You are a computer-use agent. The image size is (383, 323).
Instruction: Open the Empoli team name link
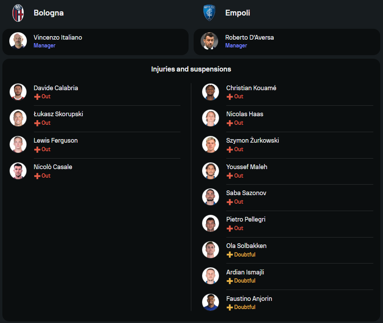[238, 13]
